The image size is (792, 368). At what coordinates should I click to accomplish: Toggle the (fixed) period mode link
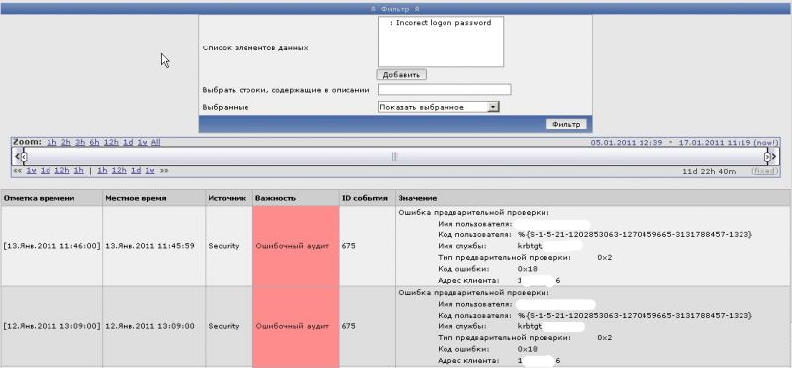[x=763, y=171]
